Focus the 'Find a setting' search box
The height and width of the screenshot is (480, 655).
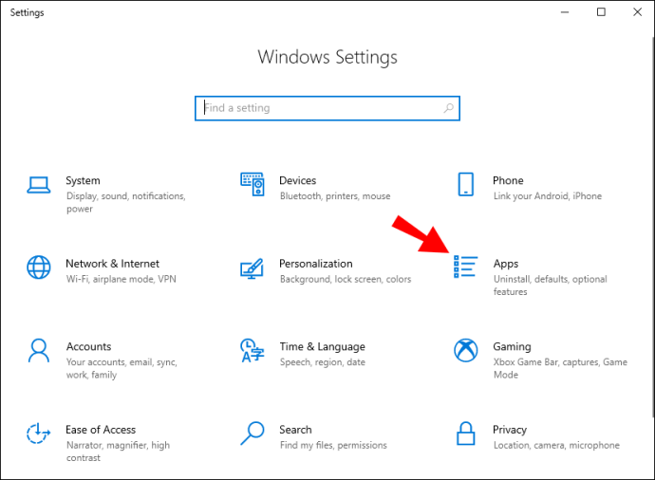click(x=327, y=108)
